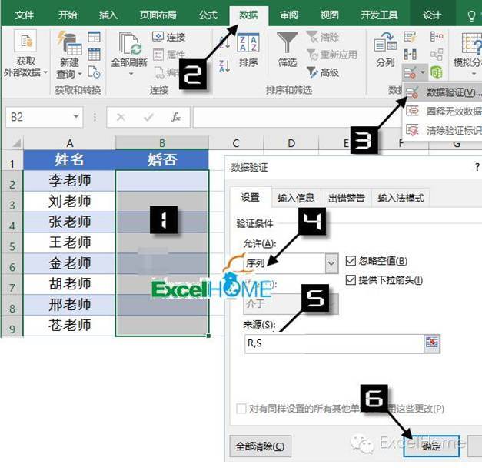Image resolution: width=482 pixels, height=468 pixels.
Task: Click the 全部刷新 refresh icon
Action: tap(130, 43)
